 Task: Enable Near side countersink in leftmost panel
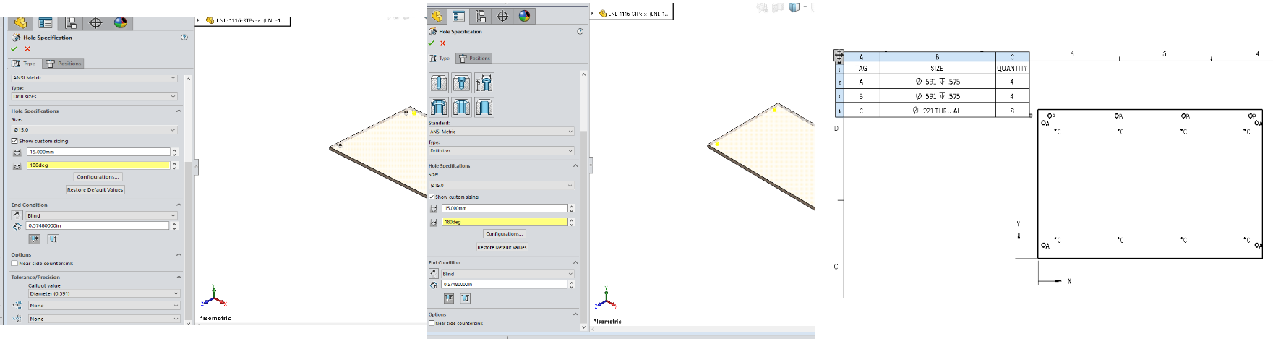[x=14, y=264]
